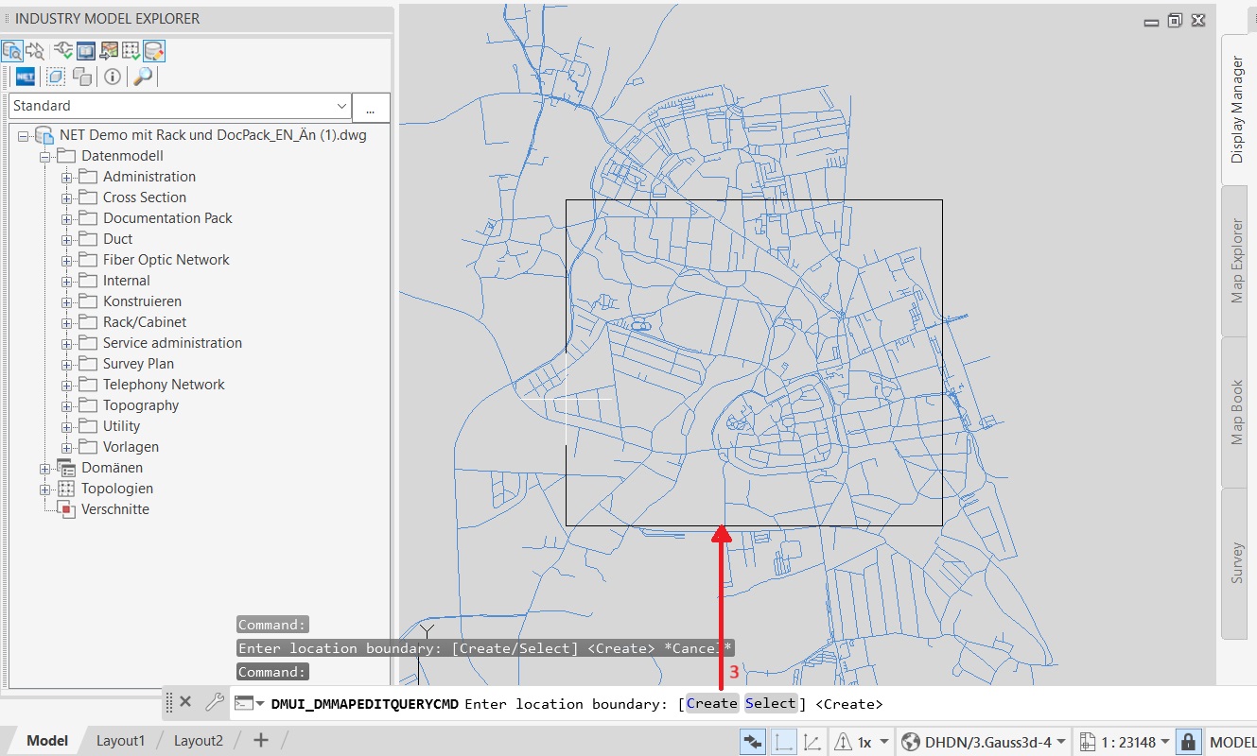This screenshot has width=1257, height=756.
Task: Choose Create option in command line
Action: click(x=711, y=703)
